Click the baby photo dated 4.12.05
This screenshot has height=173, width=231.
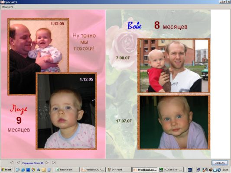pos(66,111)
